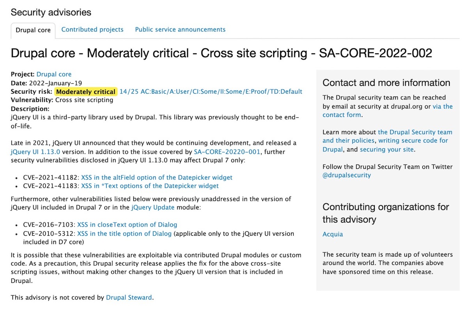Open the 'via the contact form' link

388,111
